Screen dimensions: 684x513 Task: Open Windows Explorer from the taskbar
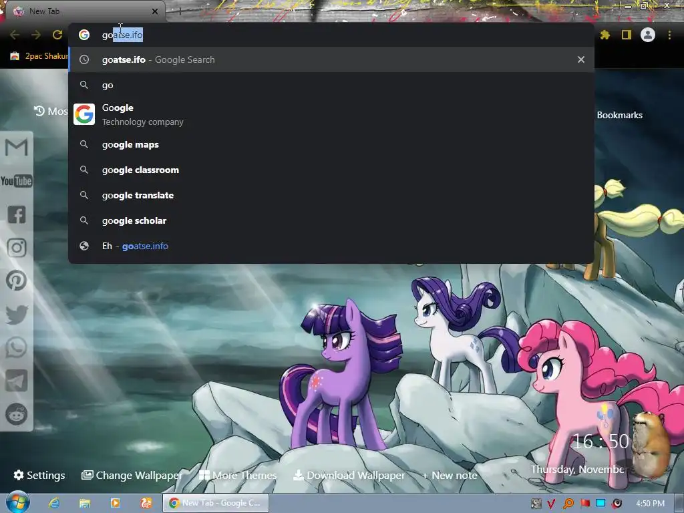click(85, 503)
